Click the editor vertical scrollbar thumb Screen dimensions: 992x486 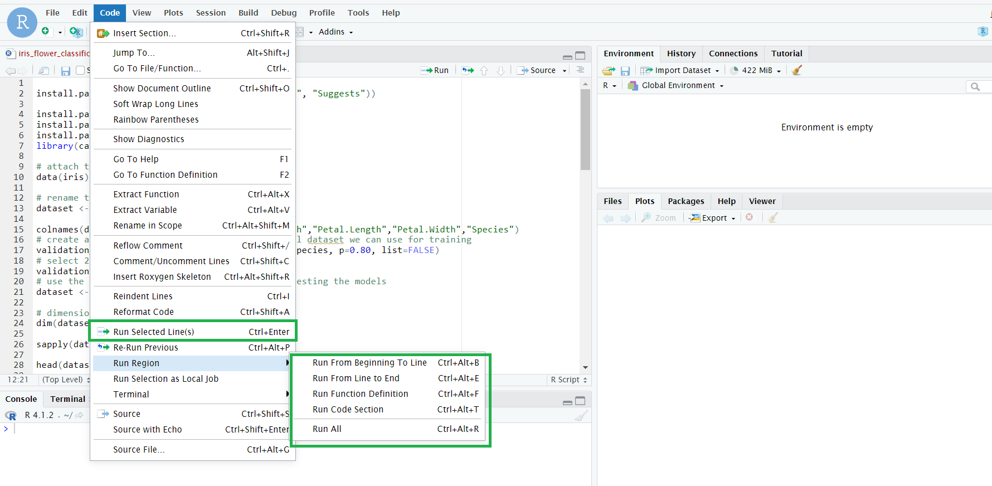[x=585, y=129]
